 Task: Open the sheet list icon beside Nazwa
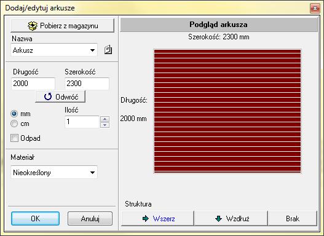(108, 50)
